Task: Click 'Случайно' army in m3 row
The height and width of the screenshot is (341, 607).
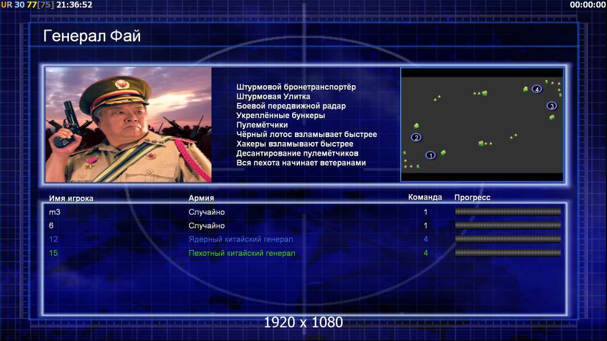Action: (207, 212)
